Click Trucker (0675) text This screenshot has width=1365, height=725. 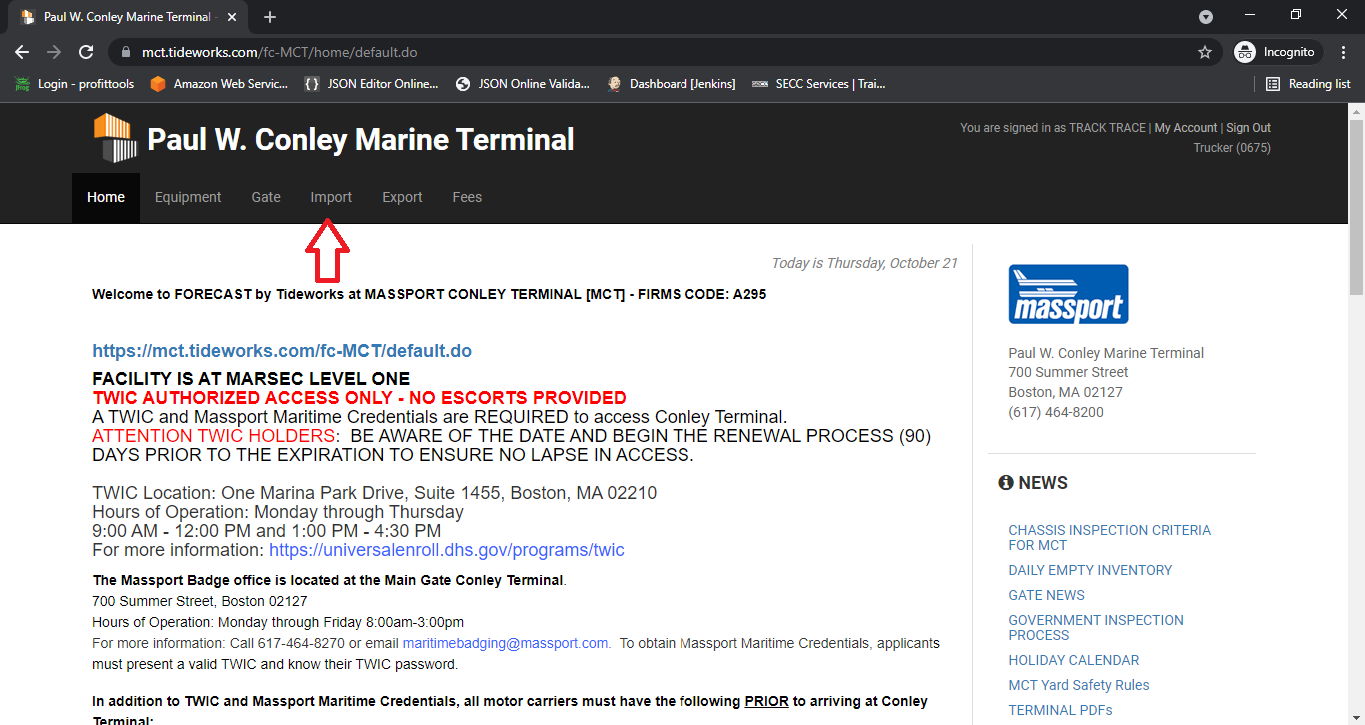click(x=1232, y=148)
